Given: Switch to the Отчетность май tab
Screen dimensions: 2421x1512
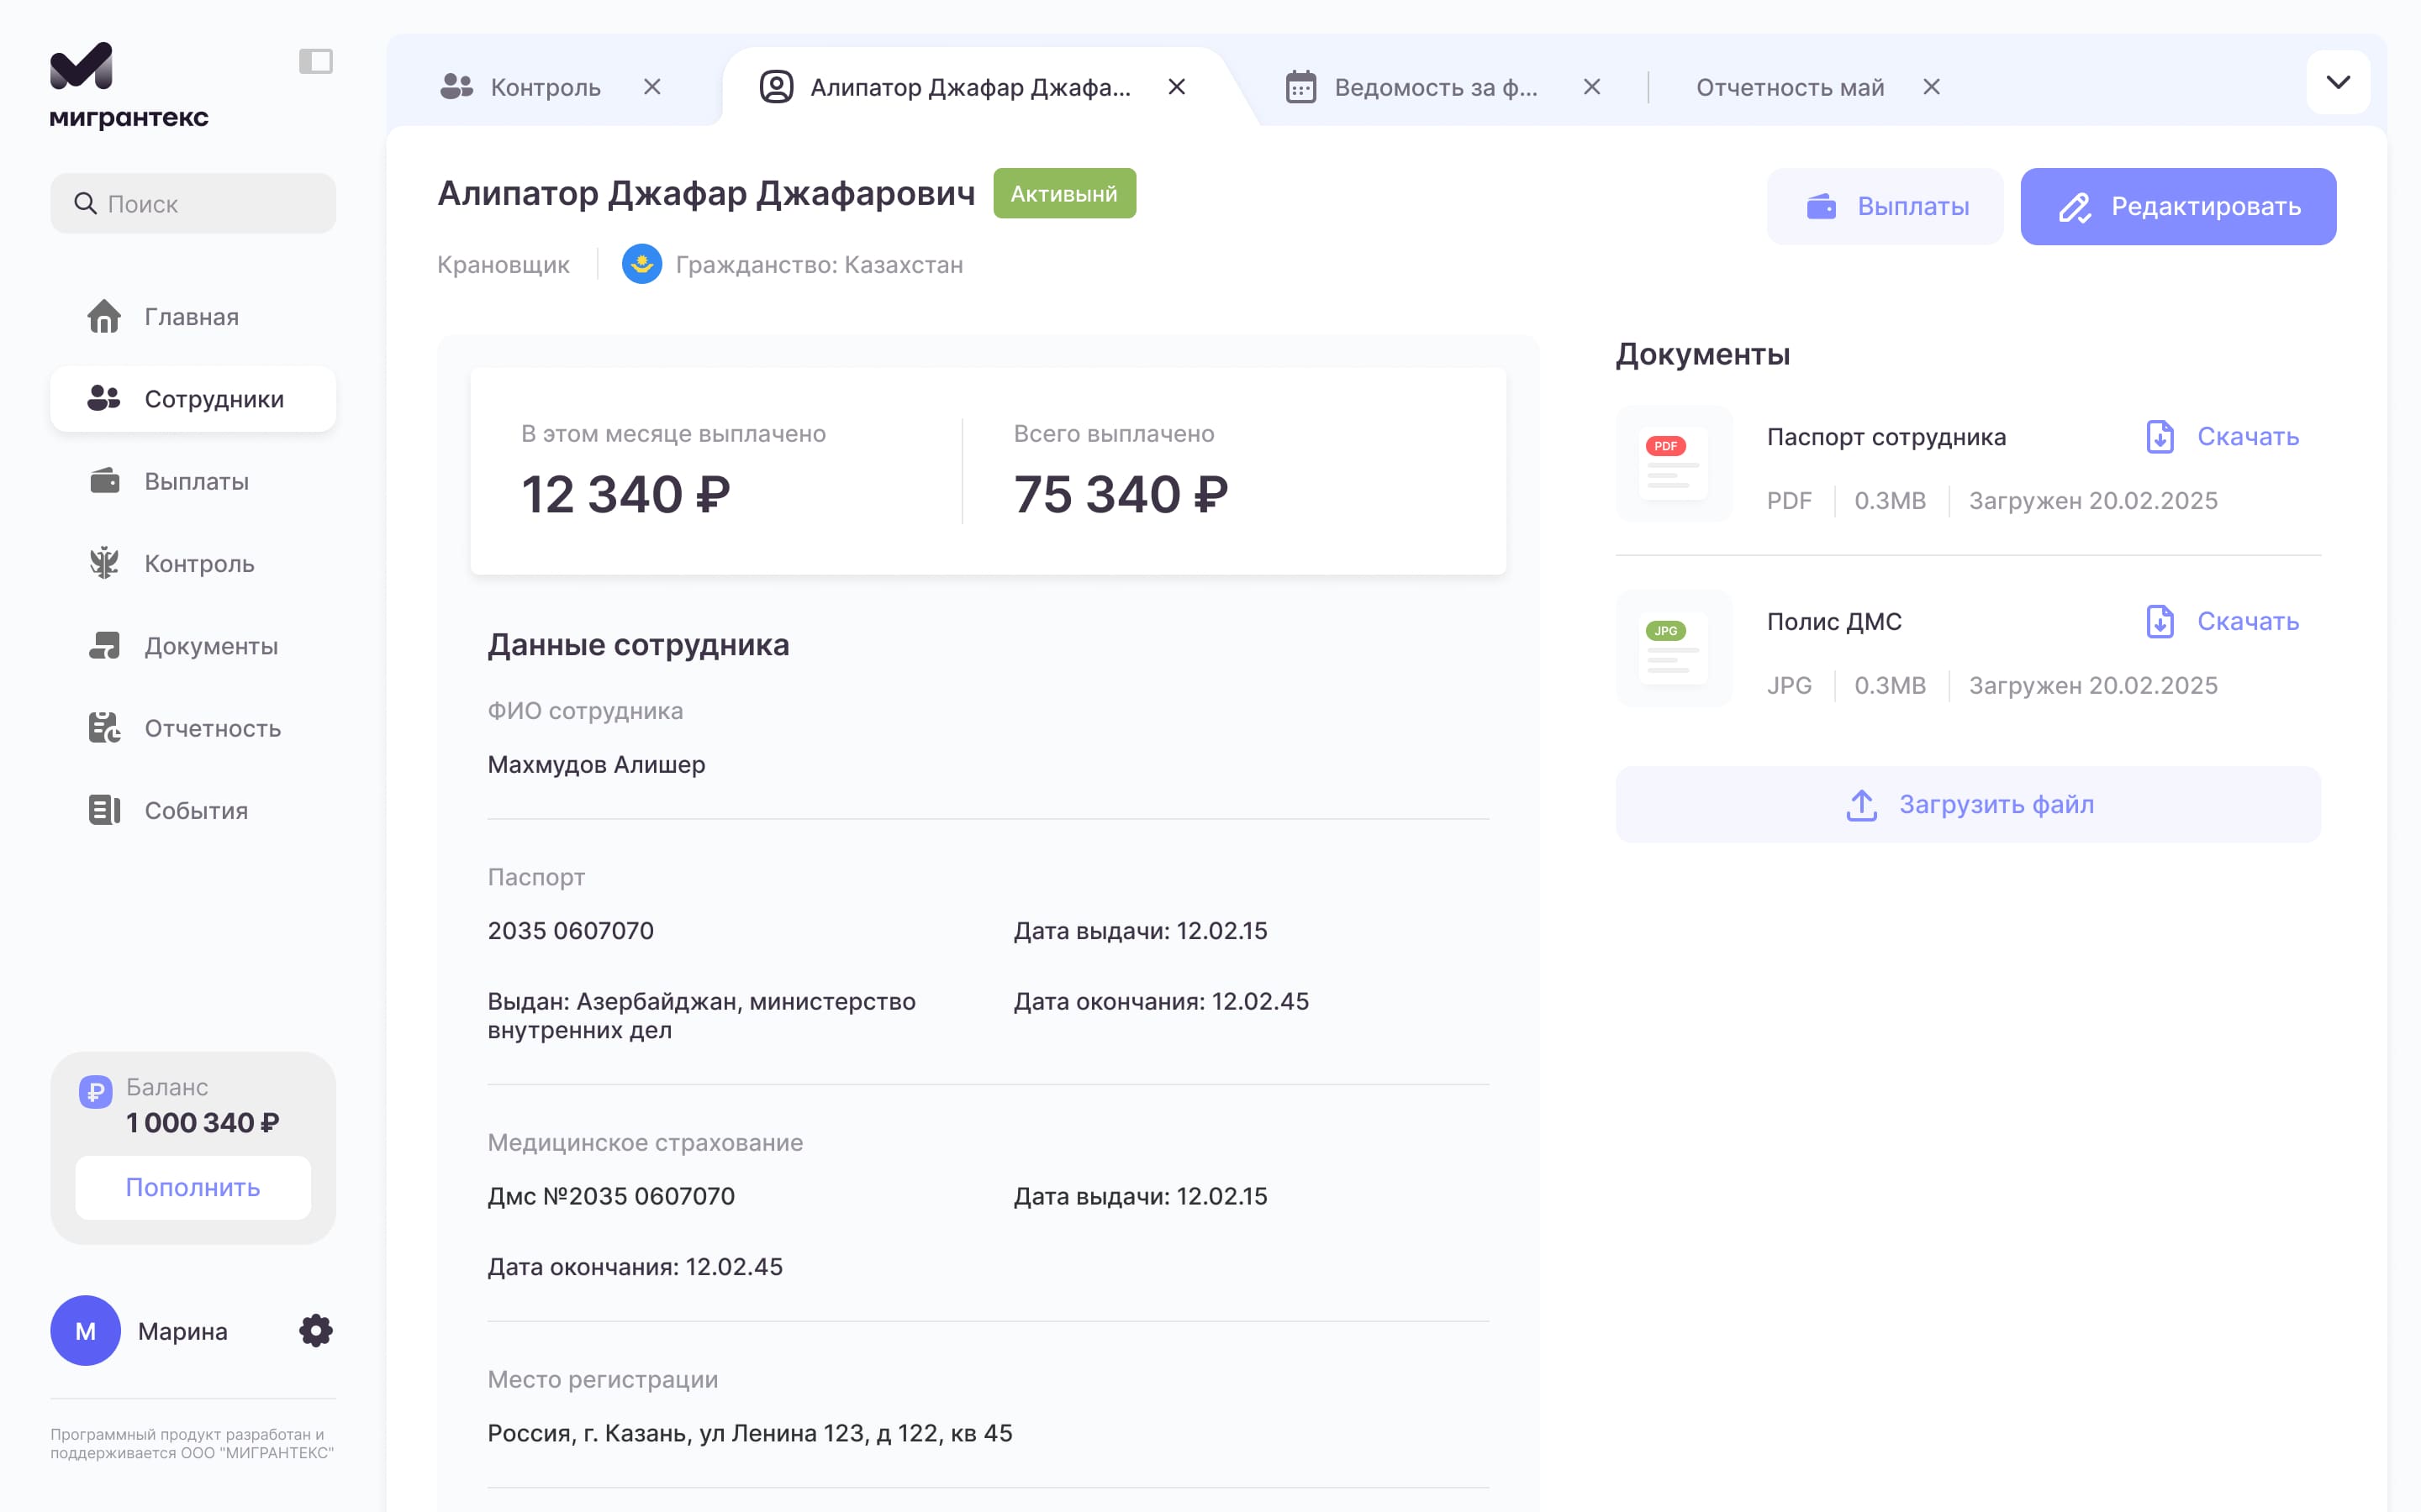Looking at the screenshot, I should point(1789,88).
